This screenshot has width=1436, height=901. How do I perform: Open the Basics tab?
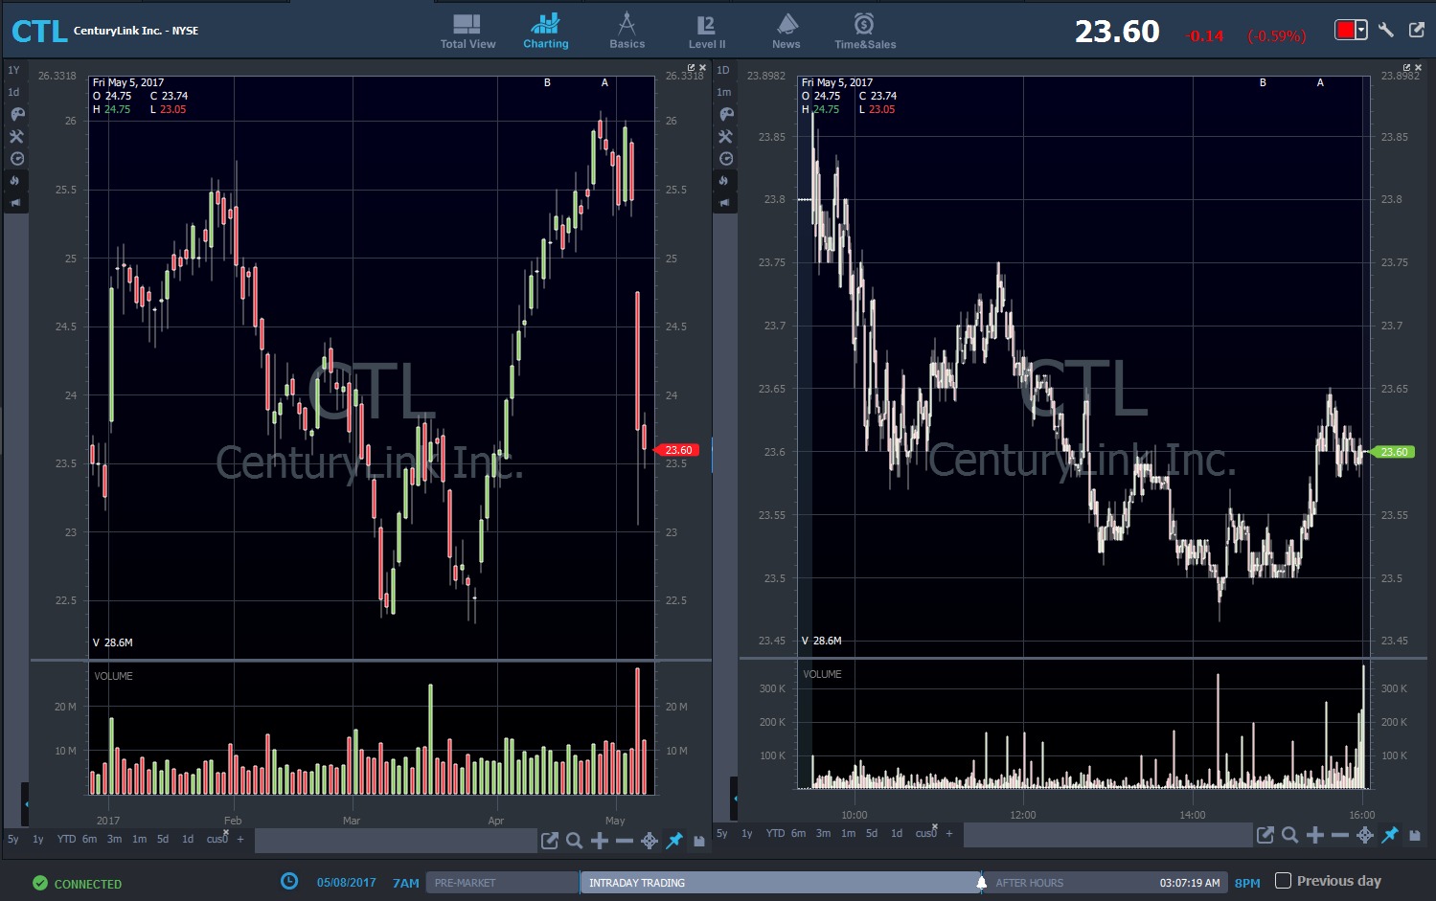(627, 32)
